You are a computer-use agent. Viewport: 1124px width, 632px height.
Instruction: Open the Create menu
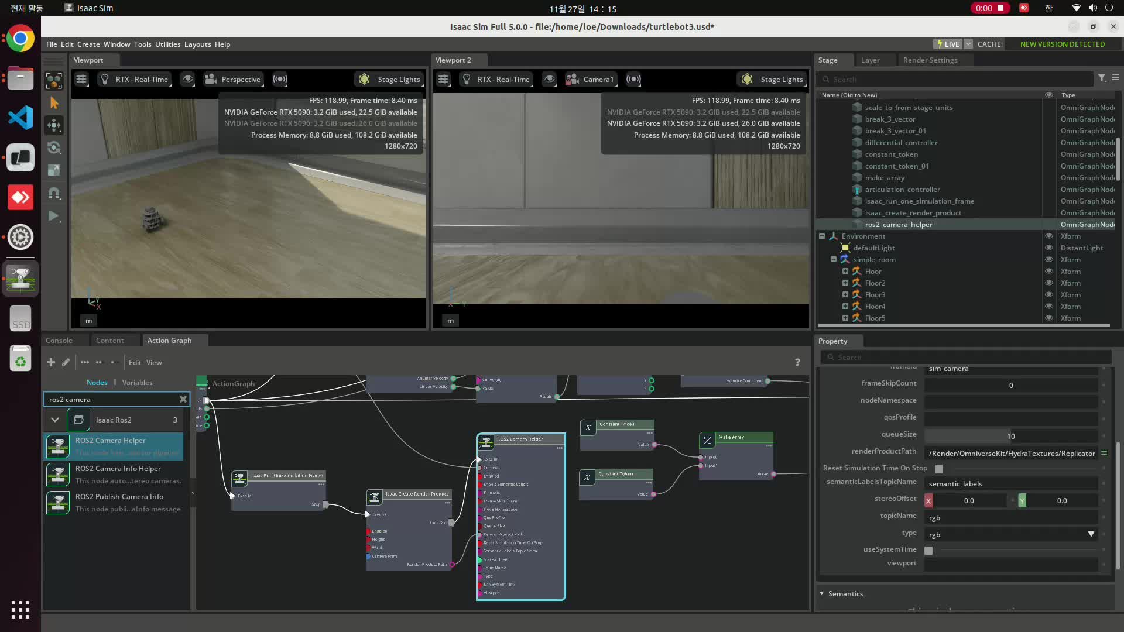(88, 44)
